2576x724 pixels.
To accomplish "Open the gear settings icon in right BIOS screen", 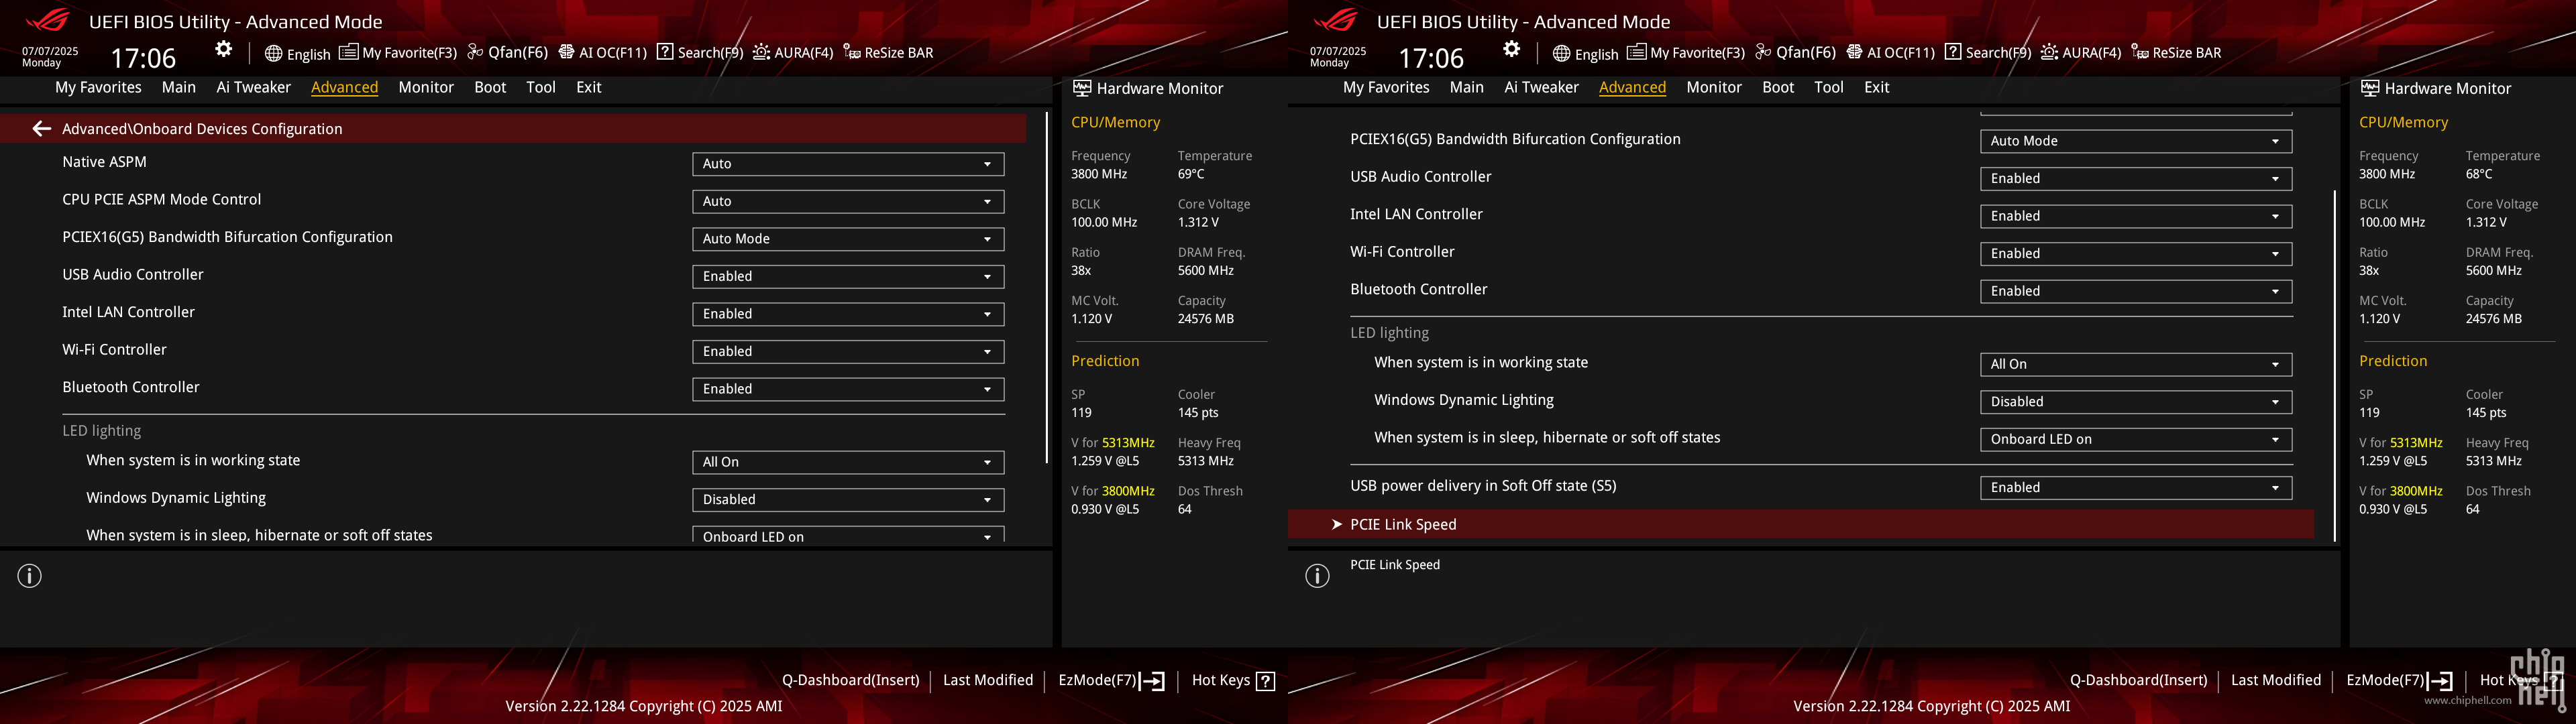I will pos(1512,49).
